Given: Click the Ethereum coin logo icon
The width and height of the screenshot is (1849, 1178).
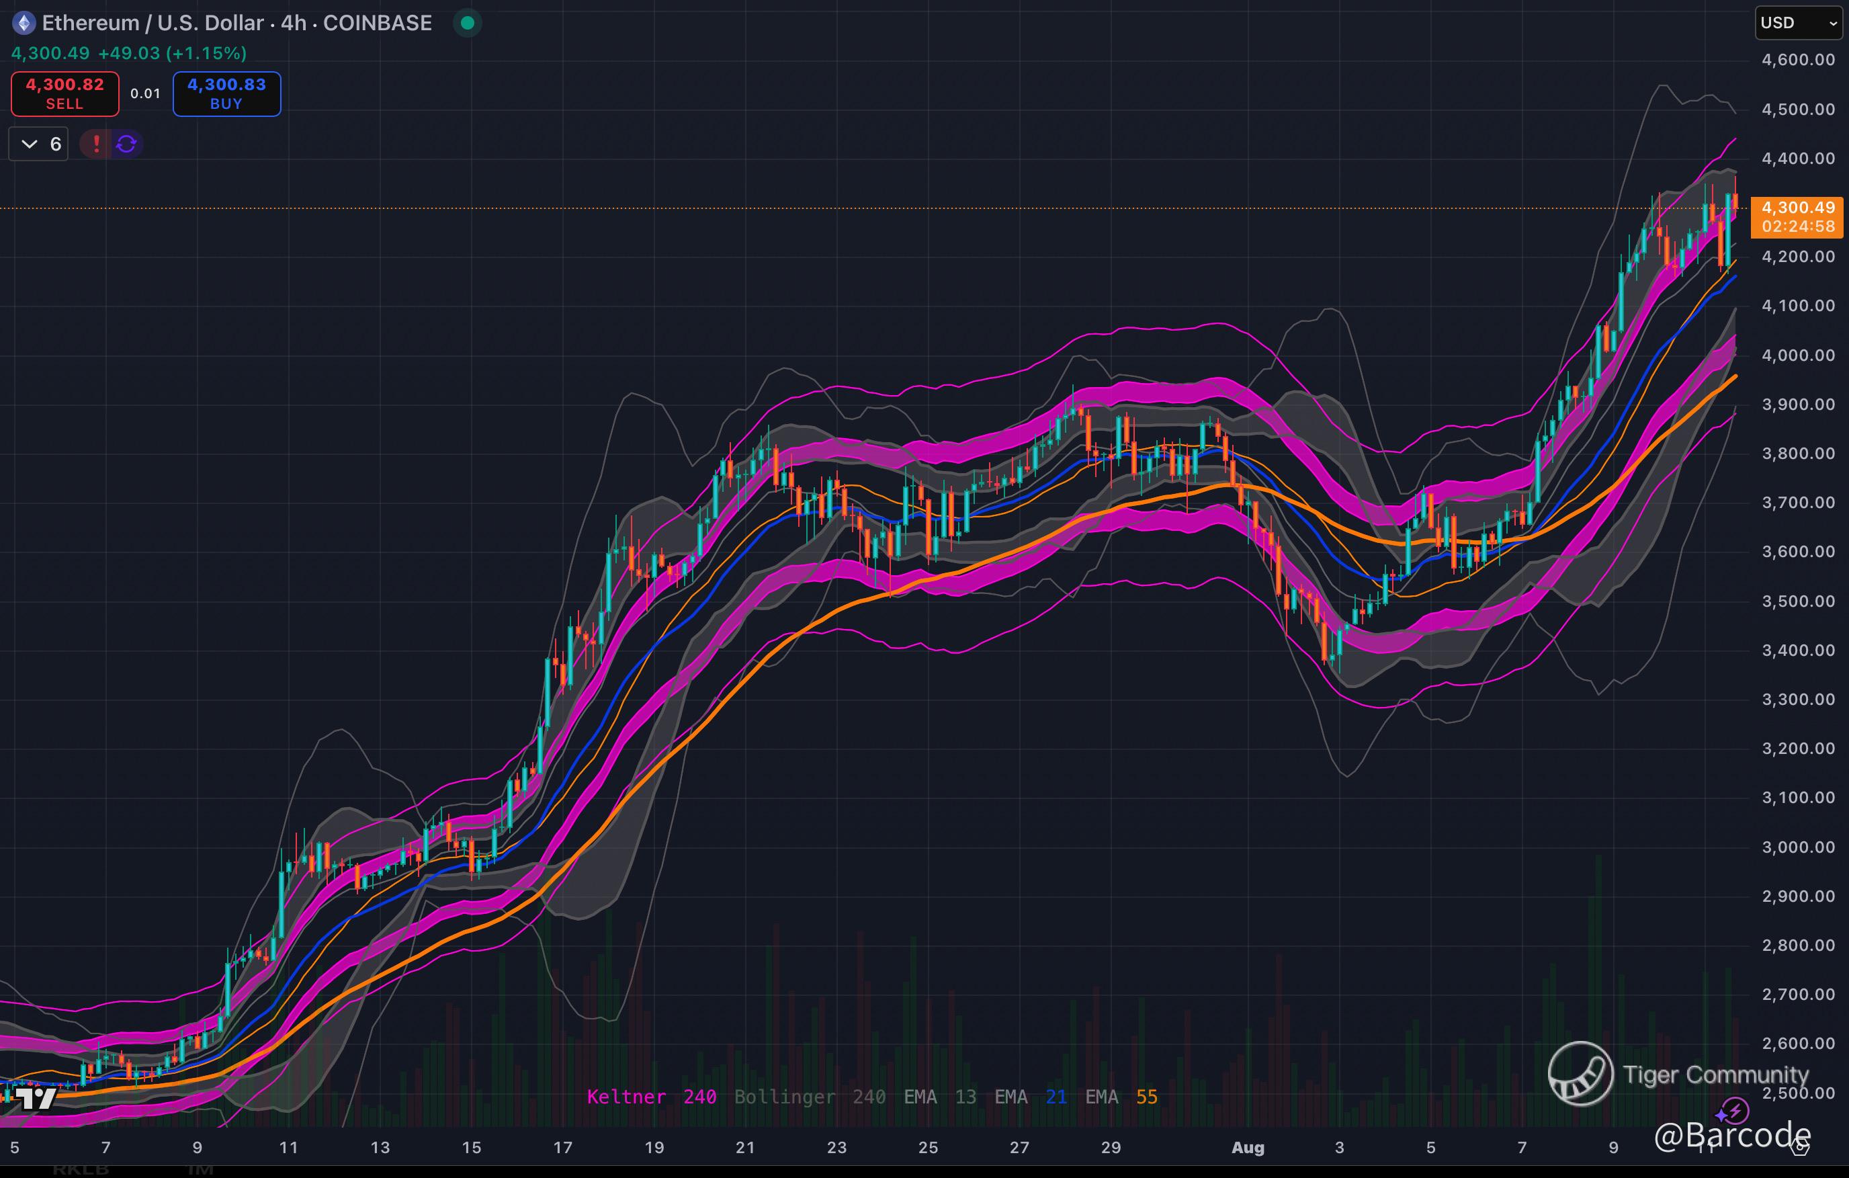Looking at the screenshot, I should tap(24, 23).
